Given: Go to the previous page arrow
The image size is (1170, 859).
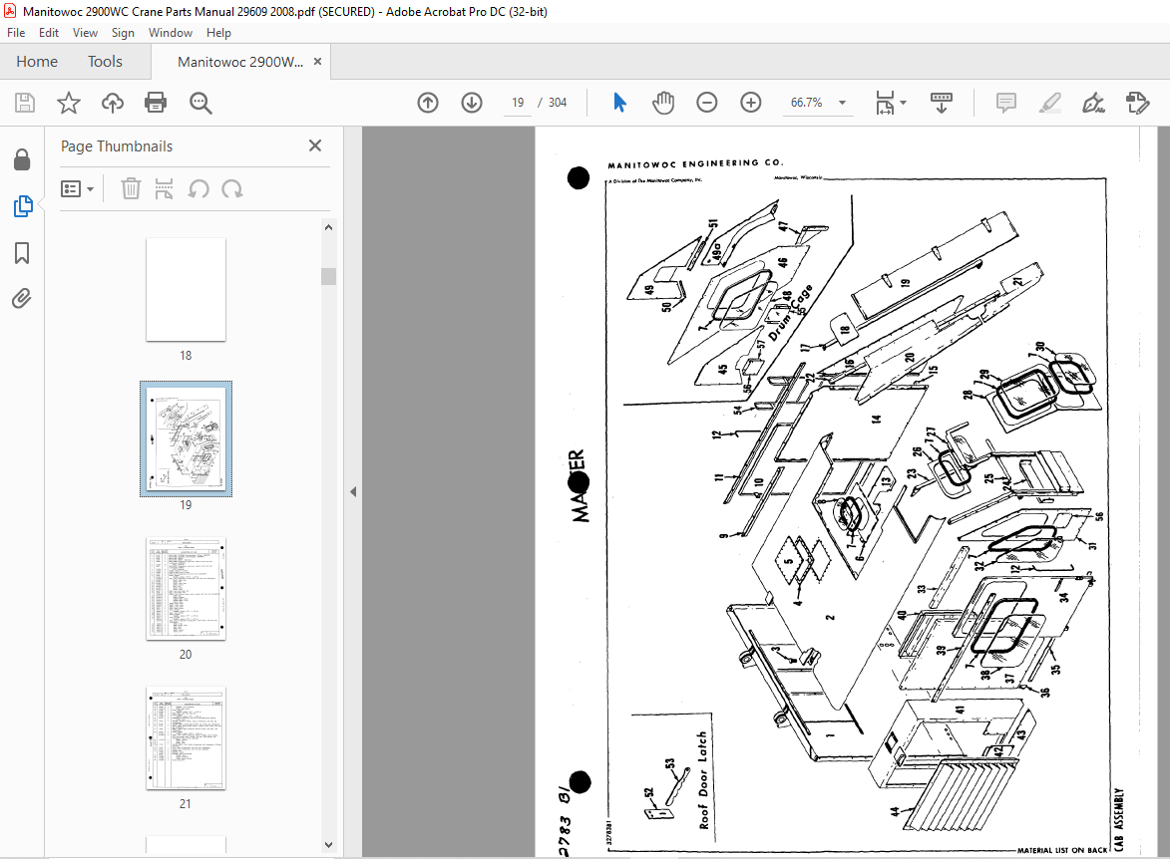Looking at the screenshot, I should 428,103.
